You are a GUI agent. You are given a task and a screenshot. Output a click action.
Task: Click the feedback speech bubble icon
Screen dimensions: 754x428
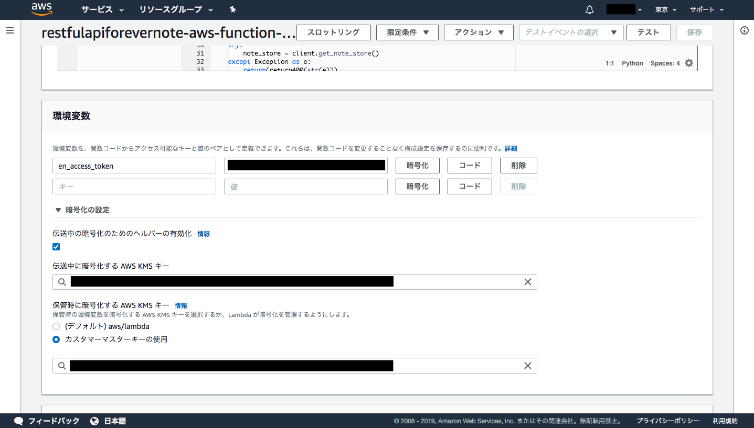18,421
